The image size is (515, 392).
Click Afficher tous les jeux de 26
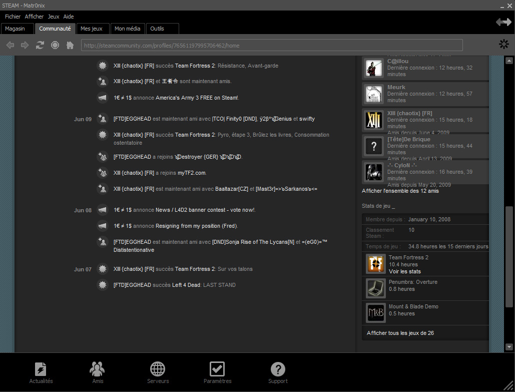[x=400, y=333]
